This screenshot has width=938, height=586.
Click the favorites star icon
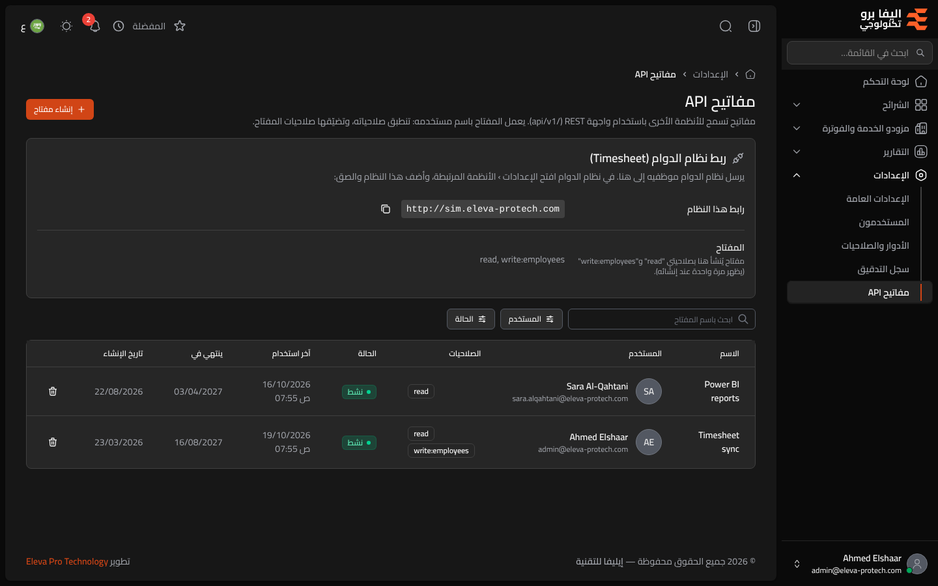pos(180,26)
